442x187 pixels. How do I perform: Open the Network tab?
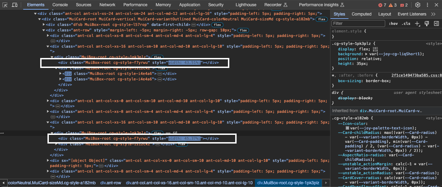(107, 5)
